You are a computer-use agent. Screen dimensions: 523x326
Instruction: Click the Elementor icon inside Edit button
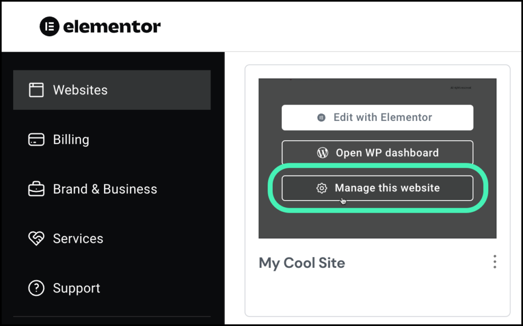[x=321, y=118]
